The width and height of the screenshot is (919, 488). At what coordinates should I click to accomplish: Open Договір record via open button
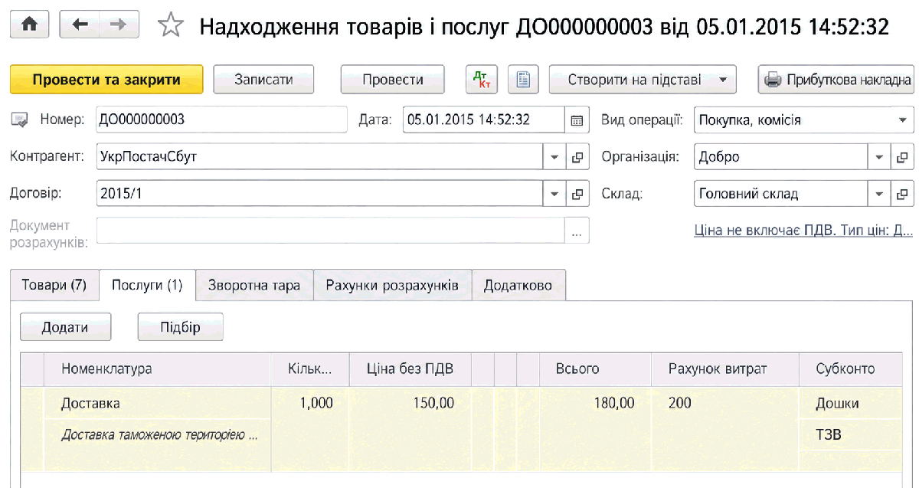point(578,194)
